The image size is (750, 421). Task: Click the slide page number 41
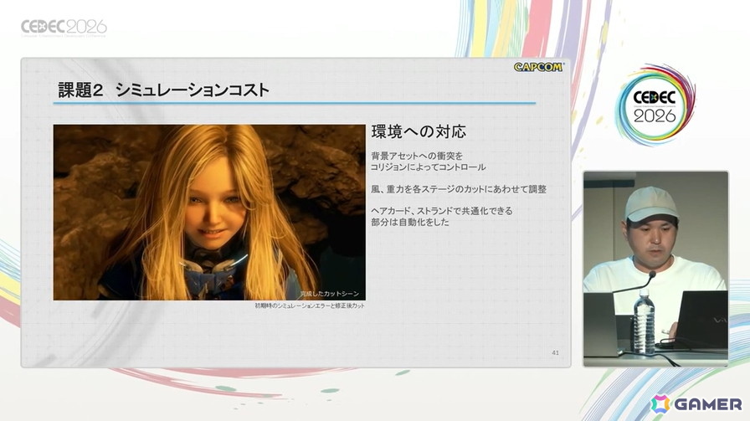pos(555,352)
